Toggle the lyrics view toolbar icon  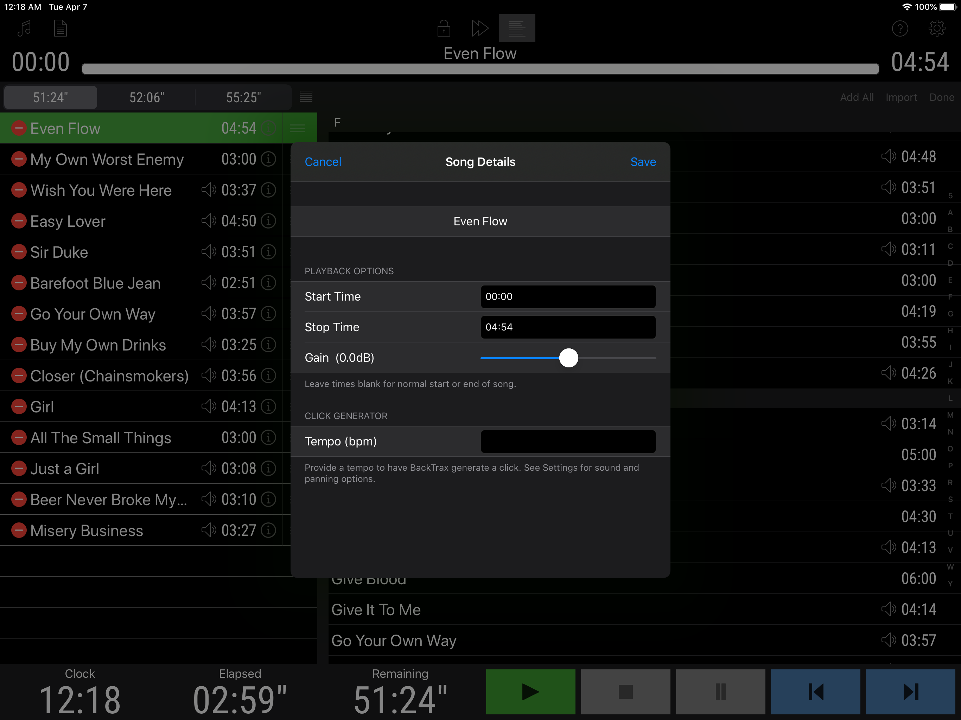(517, 29)
